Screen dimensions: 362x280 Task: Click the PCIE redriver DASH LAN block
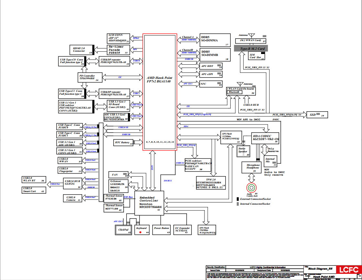(x=198, y=165)
